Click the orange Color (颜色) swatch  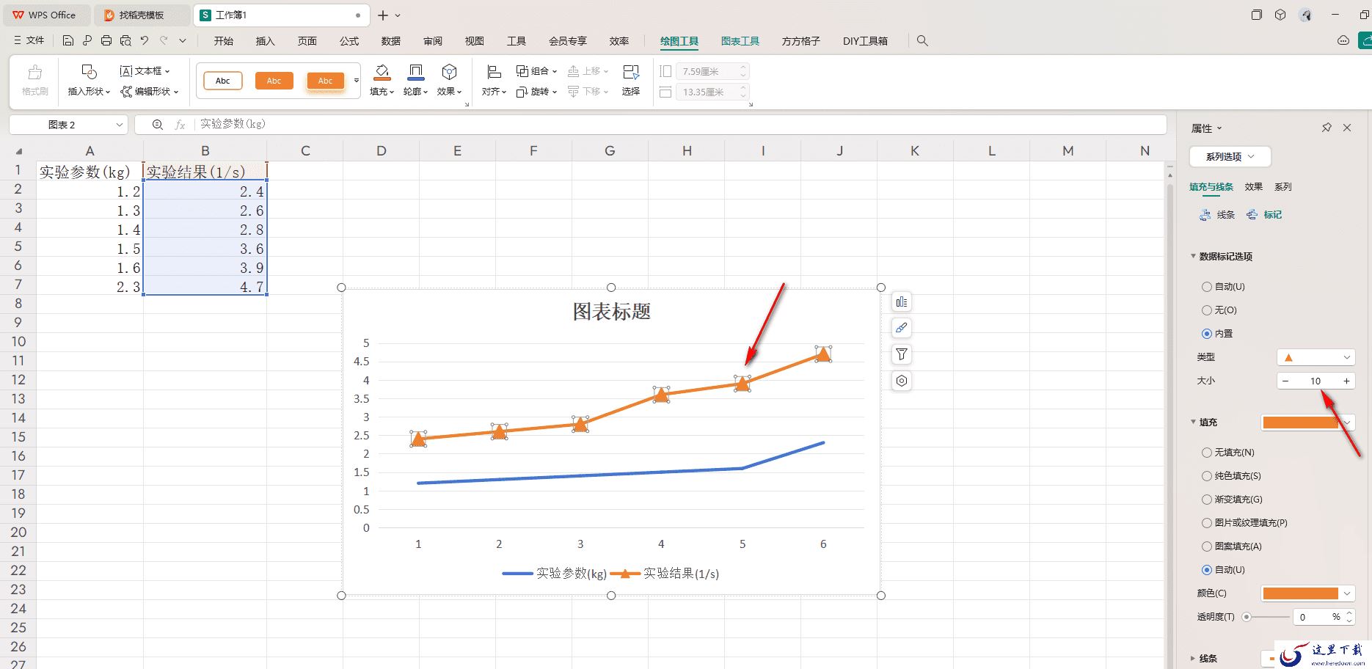tap(1300, 593)
